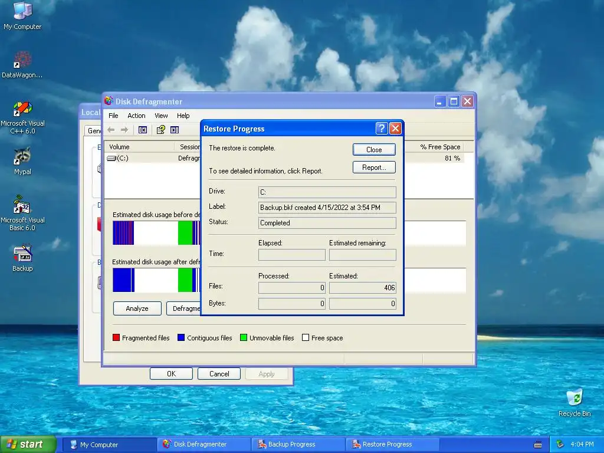Click Cancel in the Local Disk properties dialog

point(219,373)
